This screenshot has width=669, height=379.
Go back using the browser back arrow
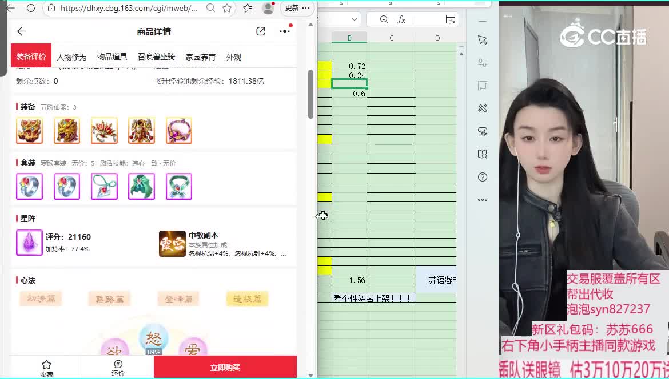[10, 7]
